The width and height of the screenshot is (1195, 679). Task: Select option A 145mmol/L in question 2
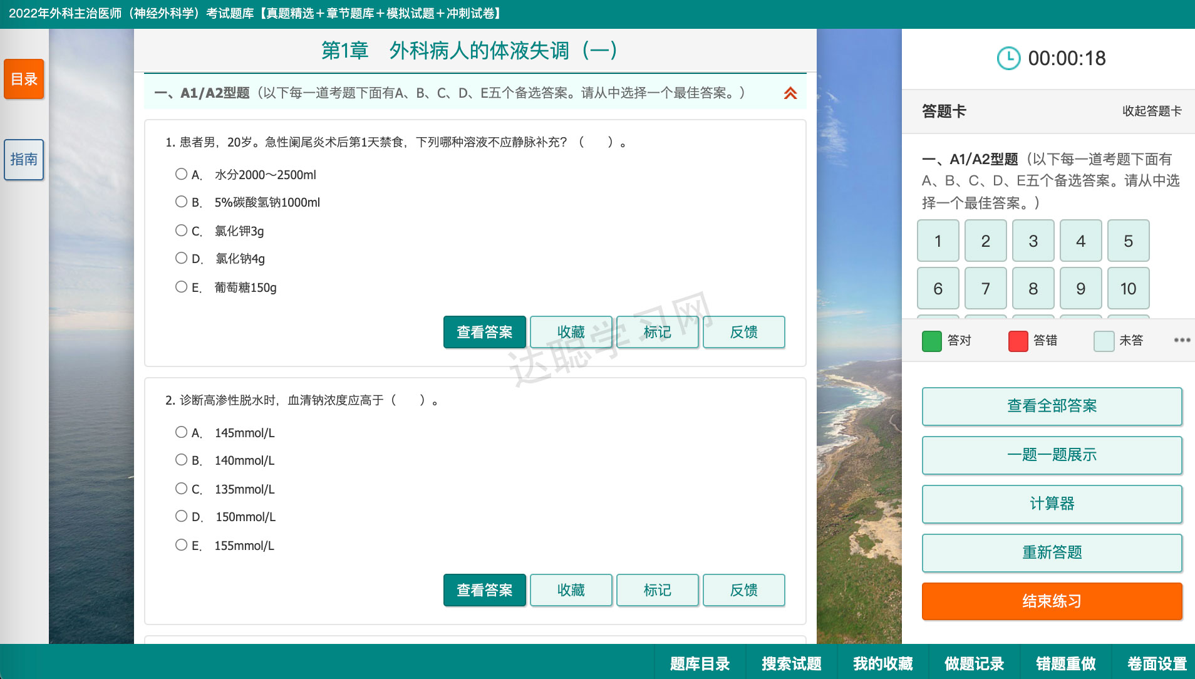tap(182, 432)
